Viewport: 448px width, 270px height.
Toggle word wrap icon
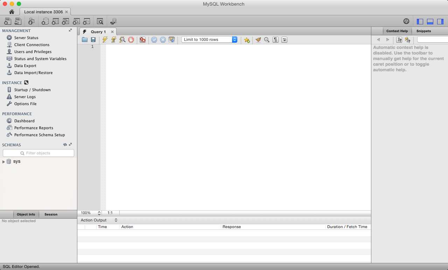click(284, 40)
